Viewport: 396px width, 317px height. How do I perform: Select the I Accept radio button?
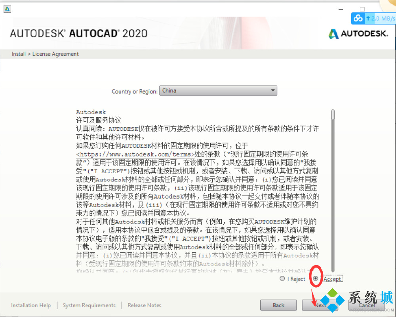tap(316, 279)
